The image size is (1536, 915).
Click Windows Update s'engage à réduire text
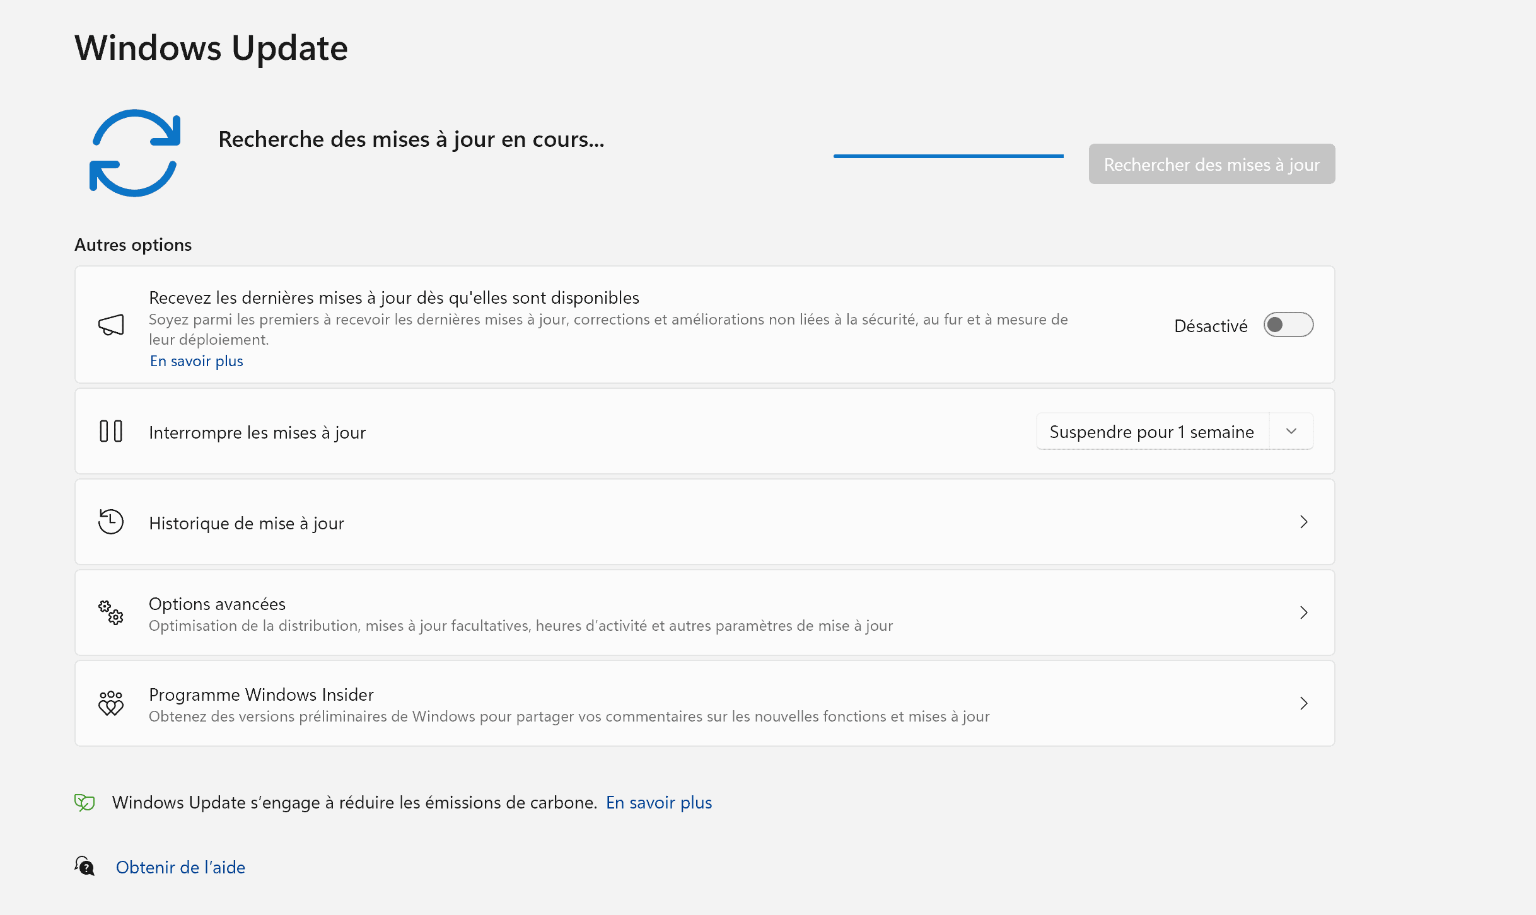click(x=354, y=802)
